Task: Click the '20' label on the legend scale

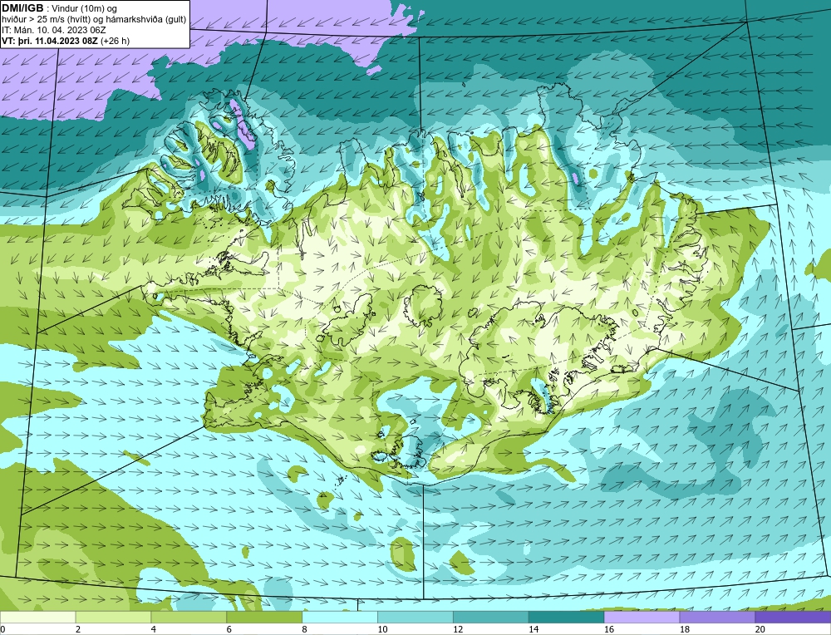Action: pos(760,629)
